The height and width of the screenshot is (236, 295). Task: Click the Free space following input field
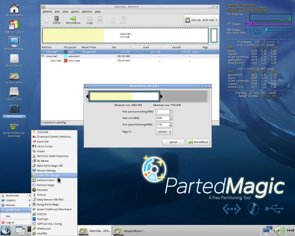162,124
